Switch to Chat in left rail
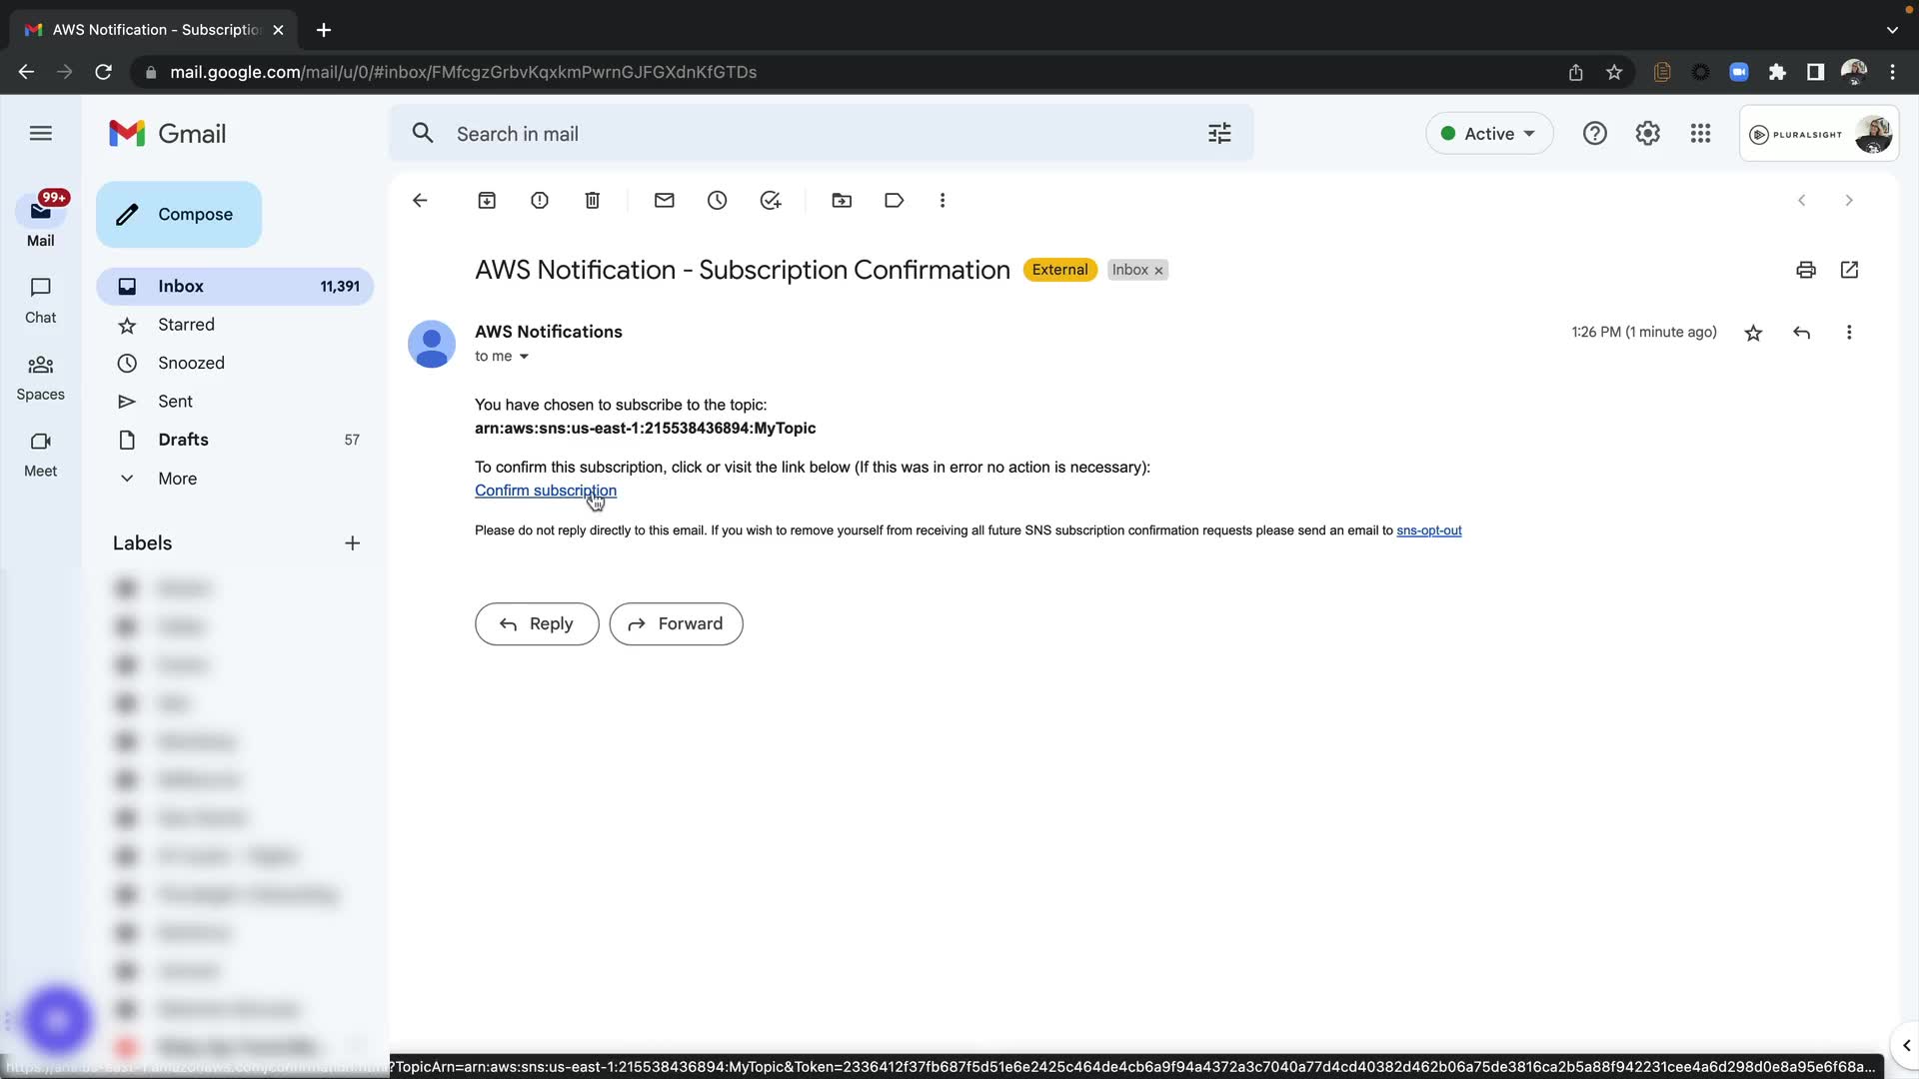This screenshot has width=1919, height=1079. tap(40, 300)
